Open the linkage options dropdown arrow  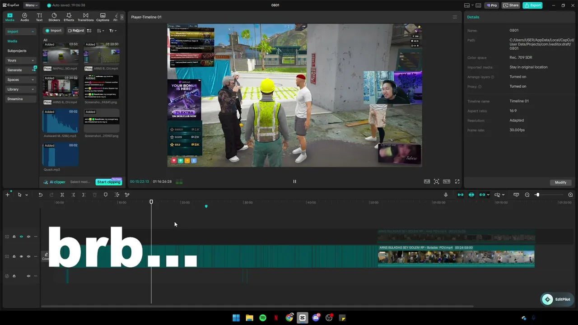tap(488, 195)
